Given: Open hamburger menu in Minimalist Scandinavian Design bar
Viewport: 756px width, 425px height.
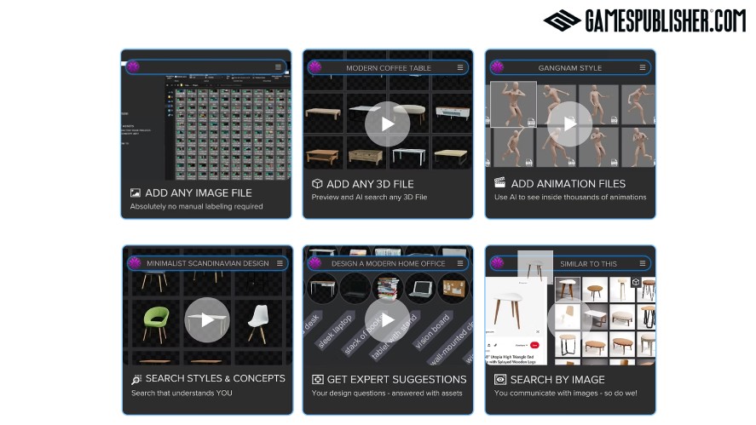Looking at the screenshot, I should point(280,263).
